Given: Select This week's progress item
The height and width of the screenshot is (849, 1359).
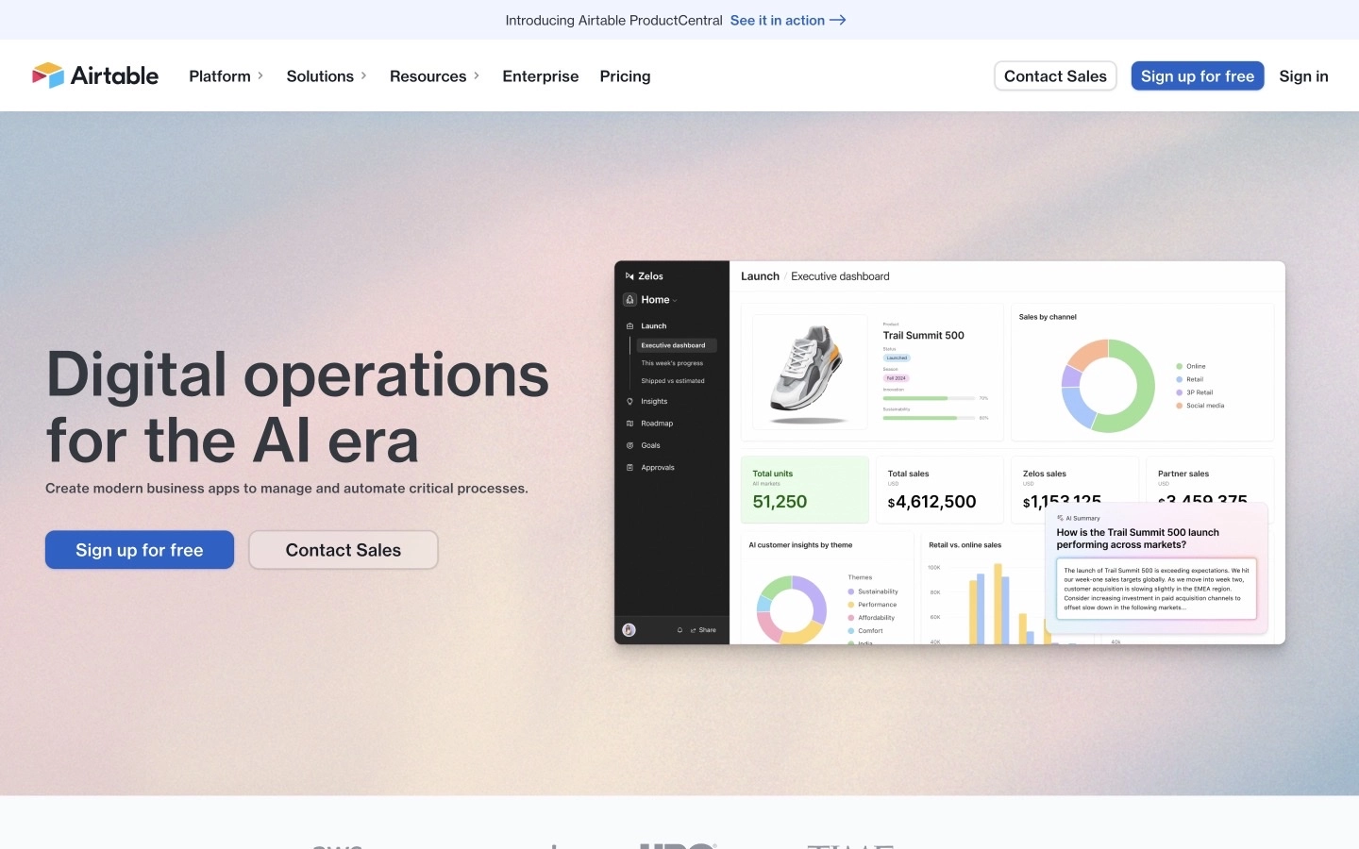Looking at the screenshot, I should click(x=672, y=363).
